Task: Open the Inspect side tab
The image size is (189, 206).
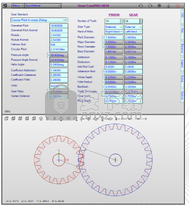Action: pos(182,63)
